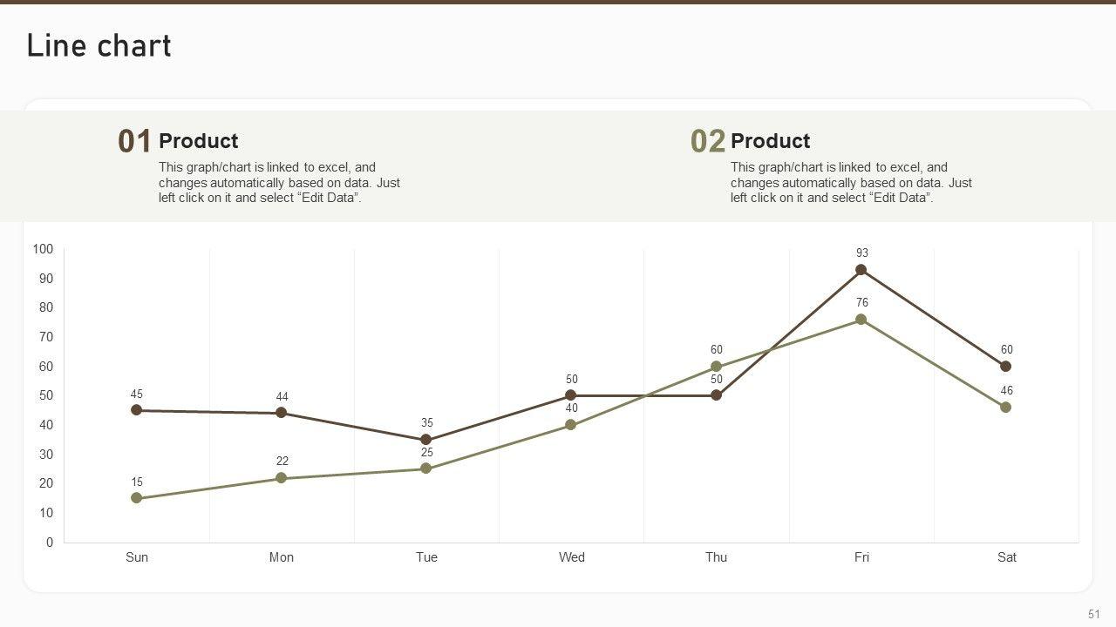Click the "Line chart" slide title
This screenshot has height=627, width=1116.
pos(99,46)
